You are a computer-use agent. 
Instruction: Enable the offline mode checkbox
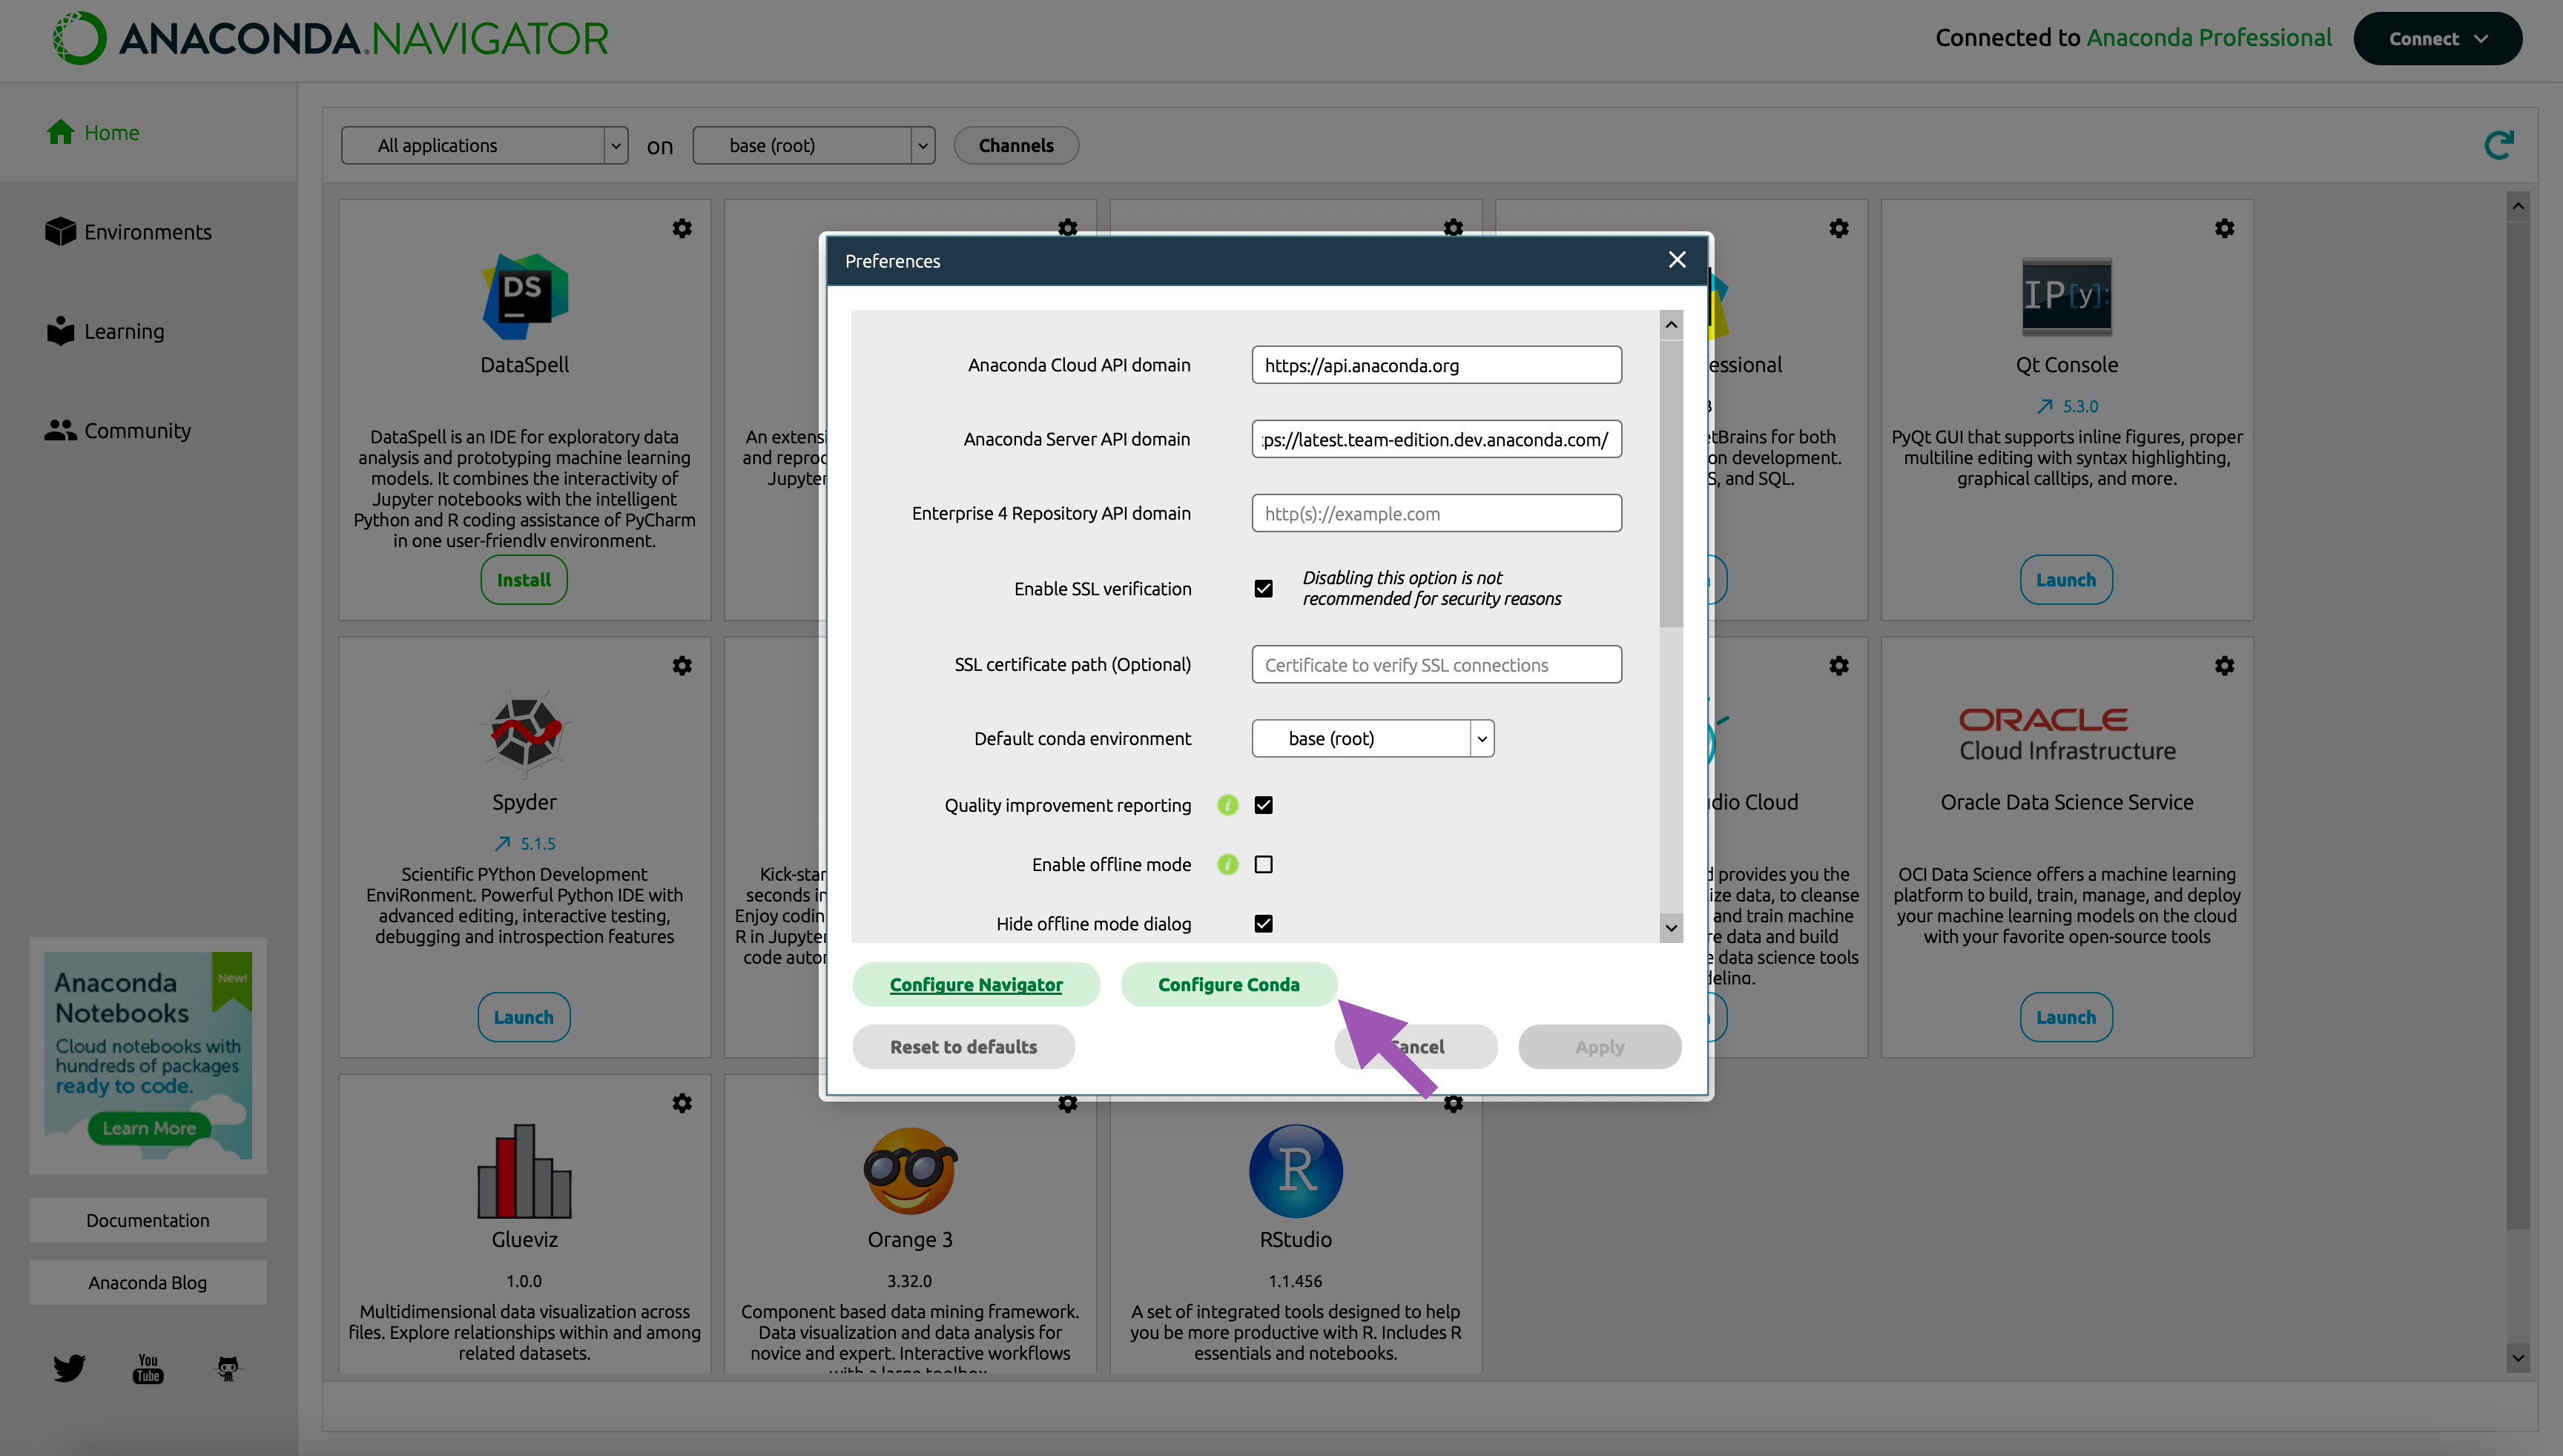pyautogui.click(x=1264, y=864)
